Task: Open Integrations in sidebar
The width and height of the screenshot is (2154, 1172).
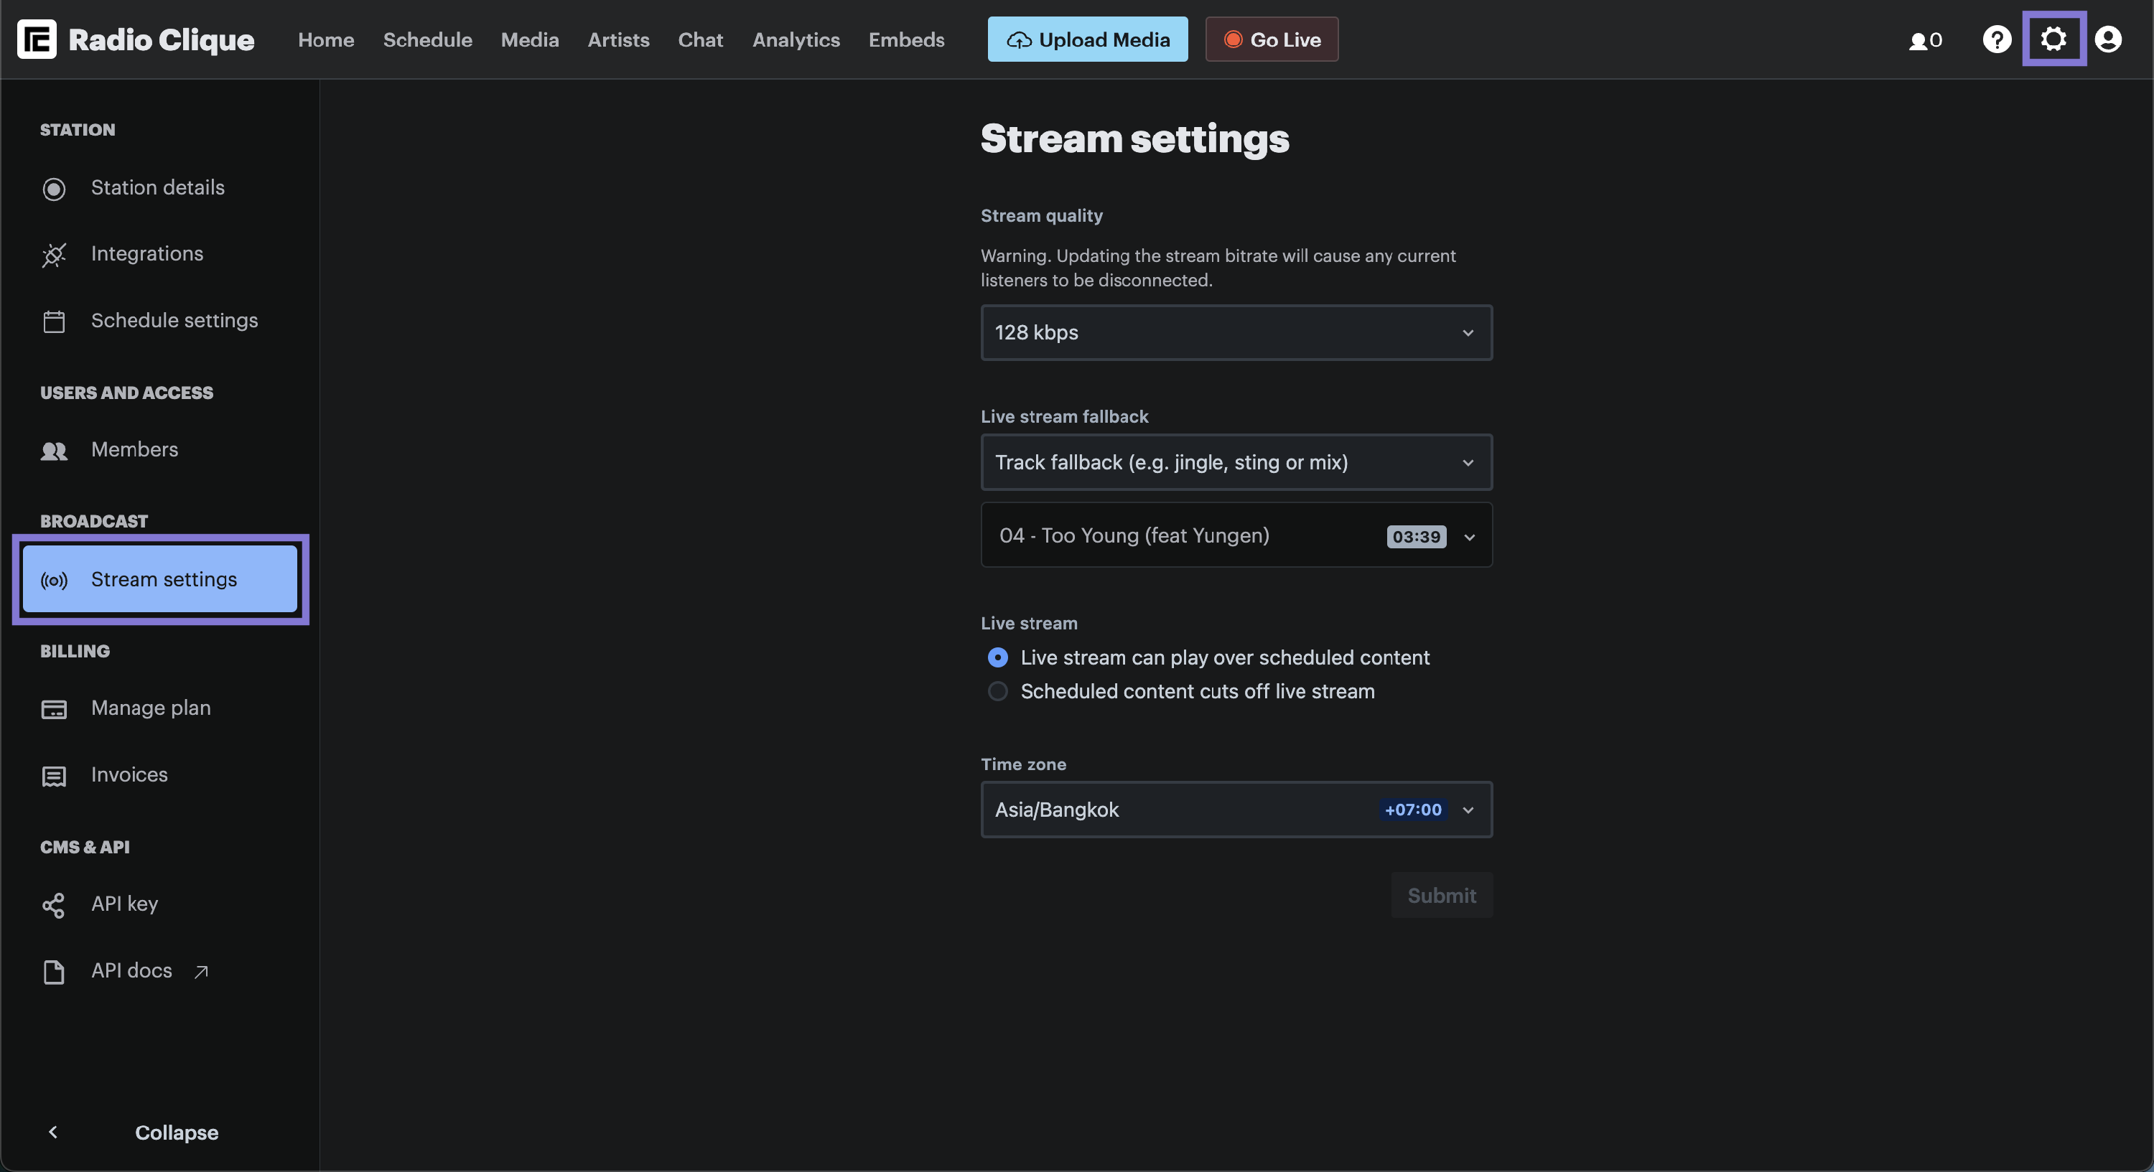Action: [x=159, y=254]
